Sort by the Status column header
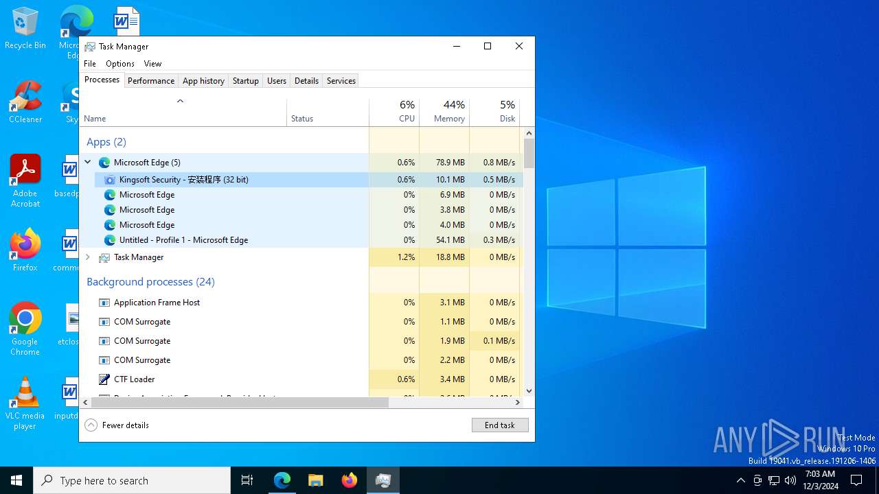 click(328, 112)
